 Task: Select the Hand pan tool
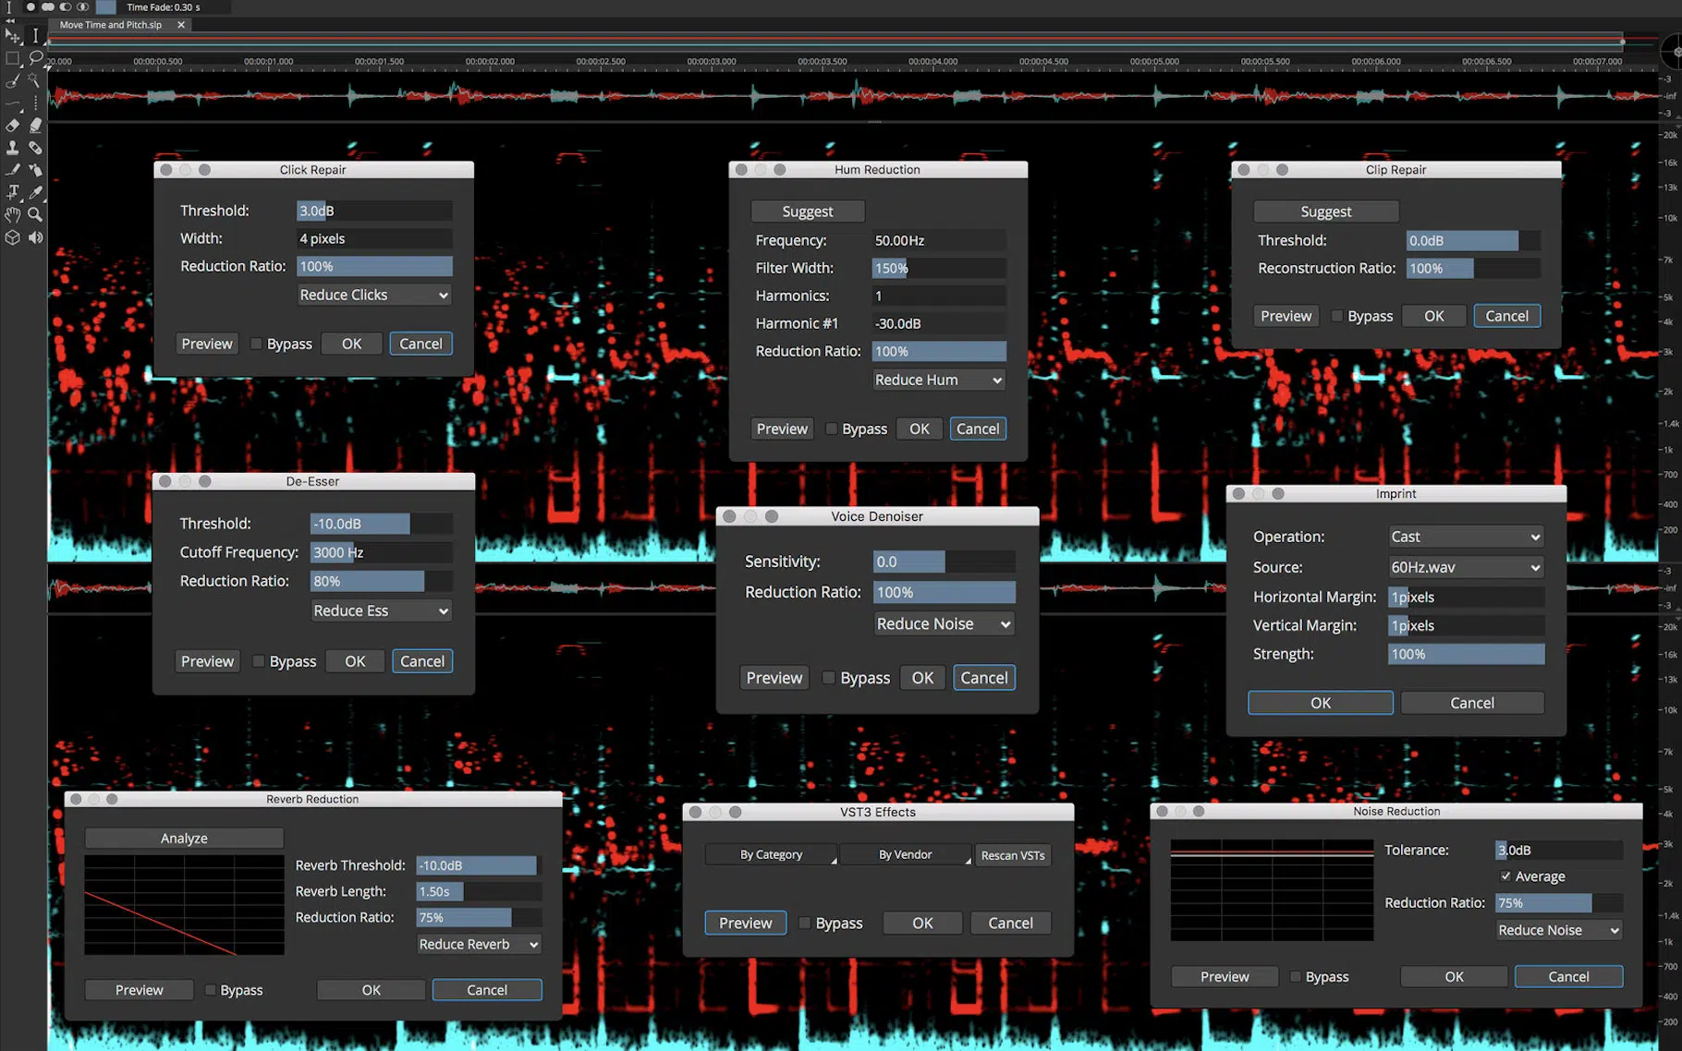[13, 214]
